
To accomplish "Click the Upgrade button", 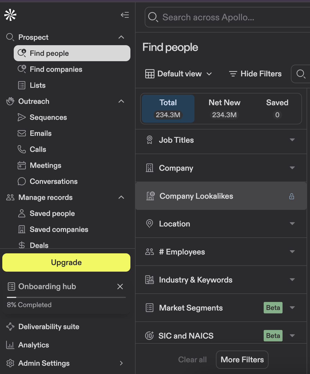I will [66, 262].
